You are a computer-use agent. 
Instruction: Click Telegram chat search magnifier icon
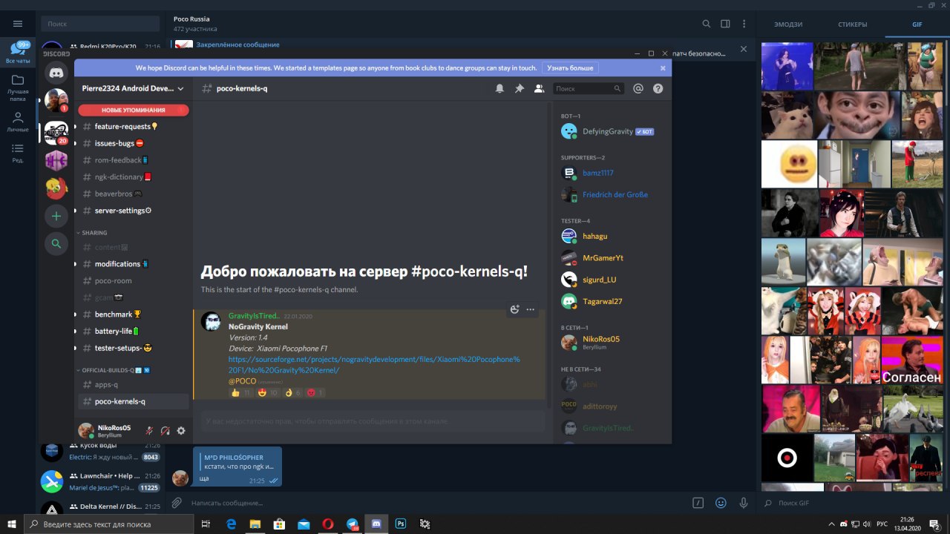(x=707, y=24)
